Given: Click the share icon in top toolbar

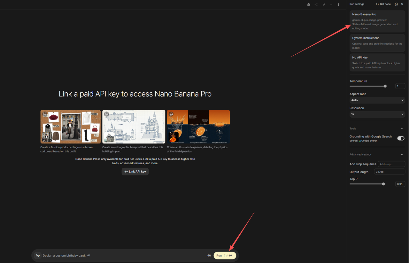Looking at the screenshot, I should (316, 4).
